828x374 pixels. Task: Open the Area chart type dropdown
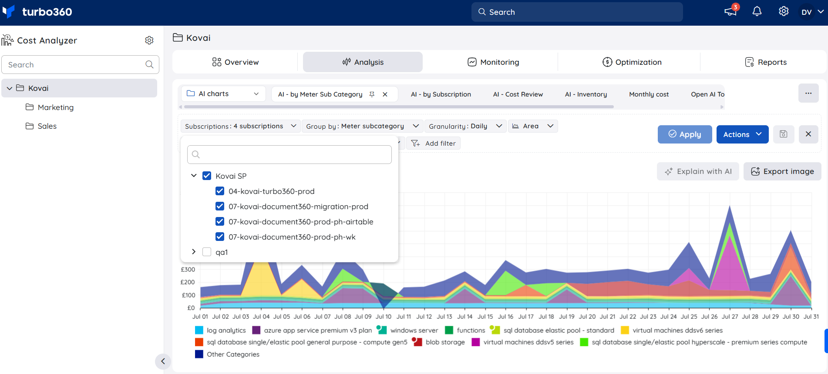(533, 126)
